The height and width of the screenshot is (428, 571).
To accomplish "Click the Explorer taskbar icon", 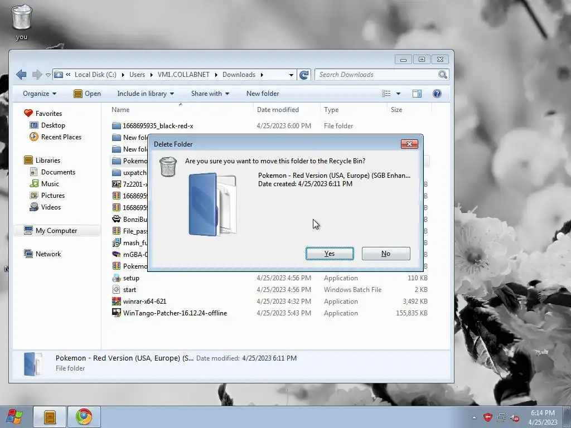I will click(50, 417).
